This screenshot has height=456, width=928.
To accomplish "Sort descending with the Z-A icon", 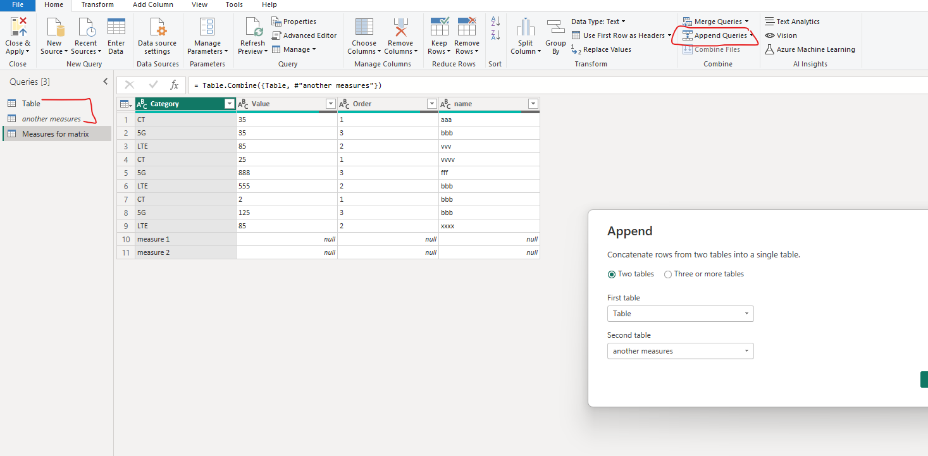I will [x=495, y=35].
